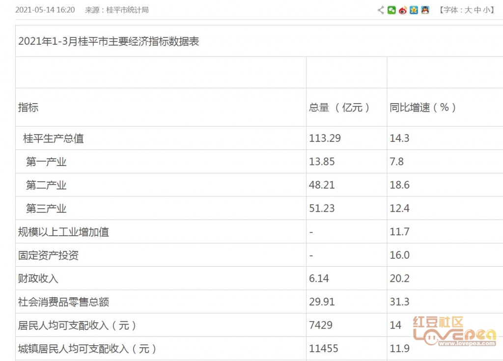
Task: Select the 总量（亿元）column header
Action: (339, 108)
